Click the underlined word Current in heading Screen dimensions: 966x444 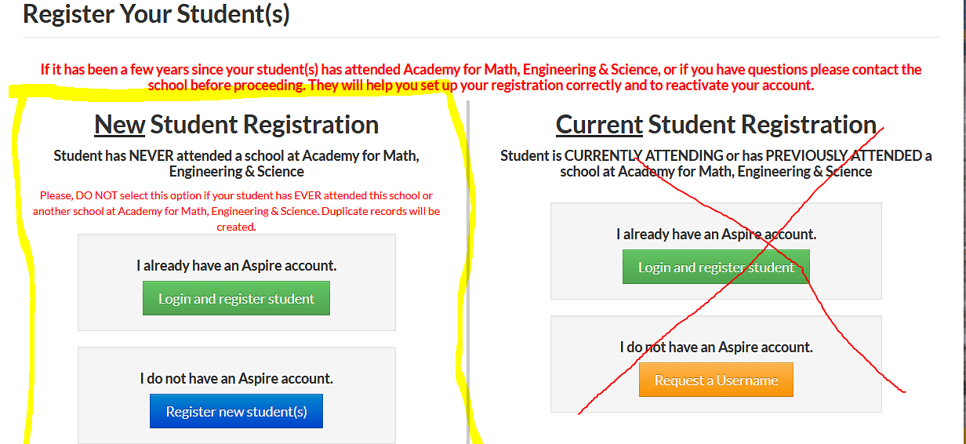pos(599,125)
